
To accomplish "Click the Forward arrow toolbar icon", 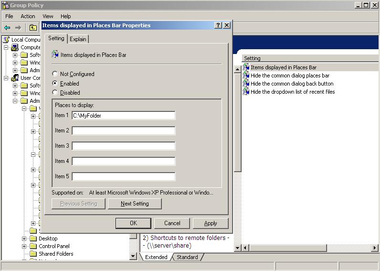I will (18, 28).
